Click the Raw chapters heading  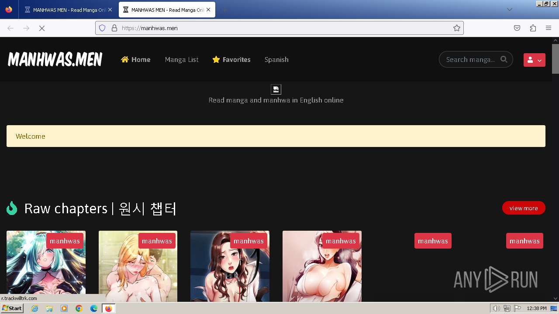(x=100, y=208)
